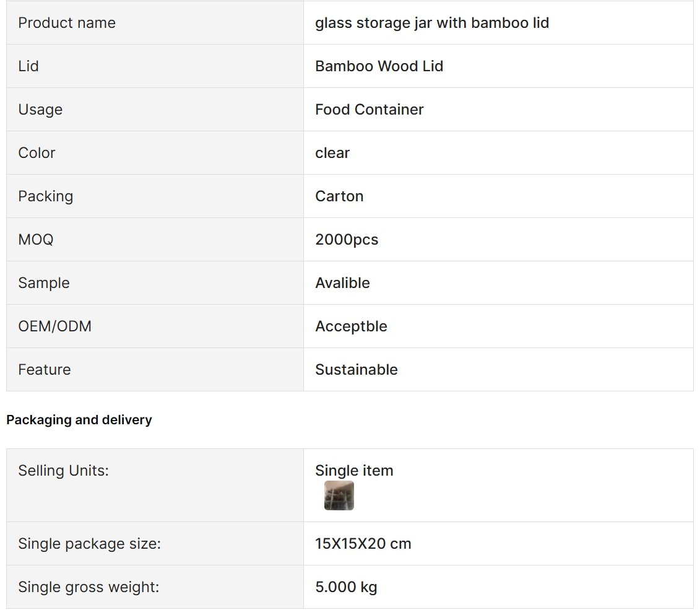Image resolution: width=700 pixels, height=615 pixels.
Task: Click the 'Avalible' sample value
Action: [342, 282]
